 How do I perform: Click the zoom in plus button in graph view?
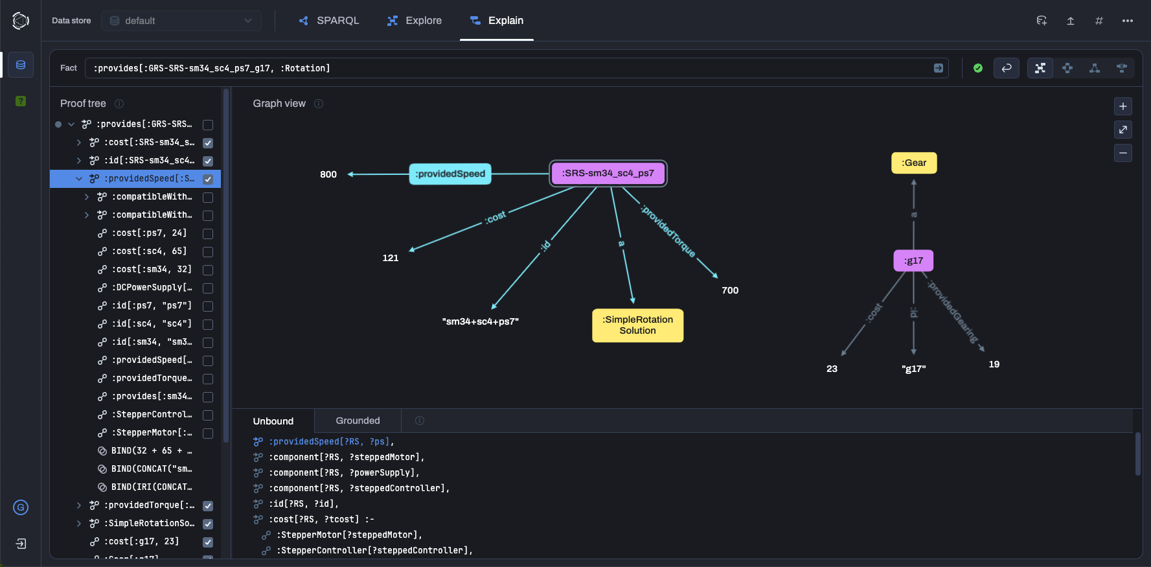(1123, 106)
